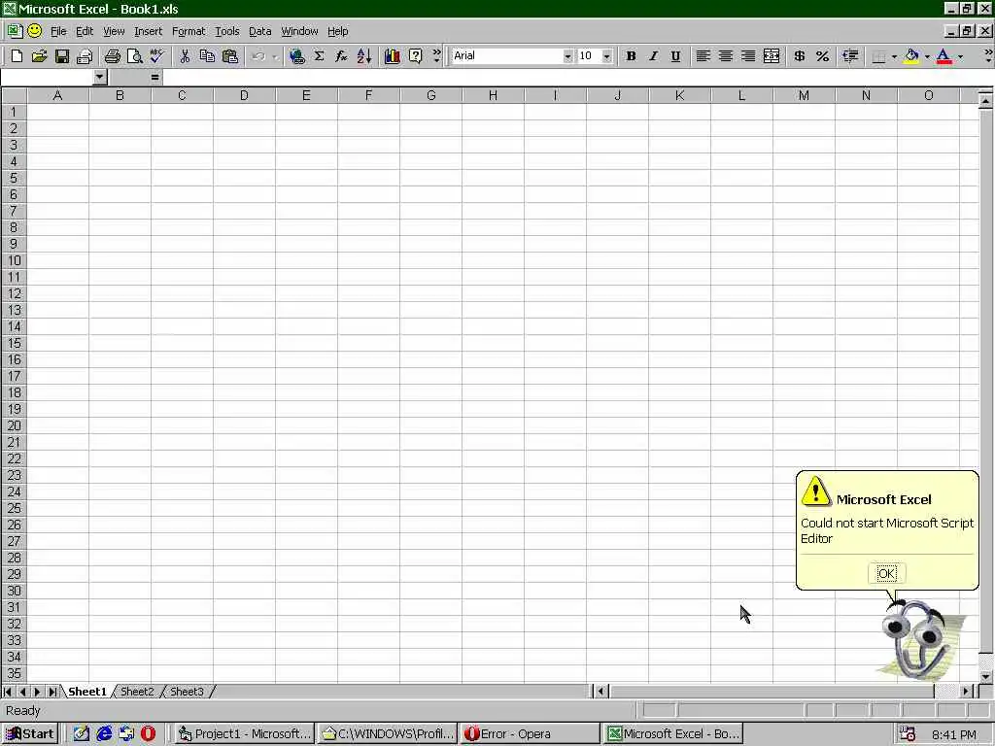Open a file with the folder icon
Viewport: 995px width, 746px height.
[x=39, y=56]
